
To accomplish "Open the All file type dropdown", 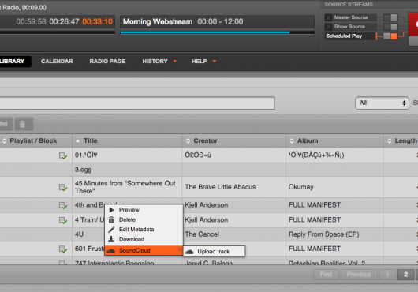I will (382, 103).
